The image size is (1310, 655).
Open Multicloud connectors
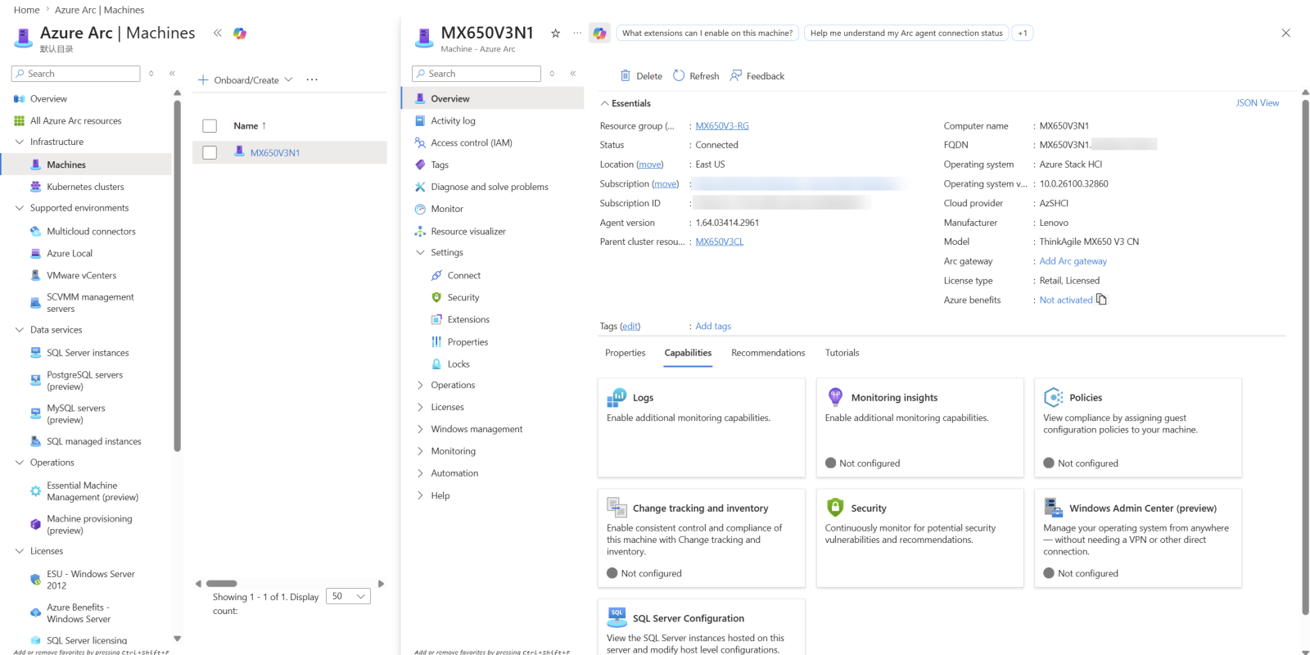[x=91, y=232]
